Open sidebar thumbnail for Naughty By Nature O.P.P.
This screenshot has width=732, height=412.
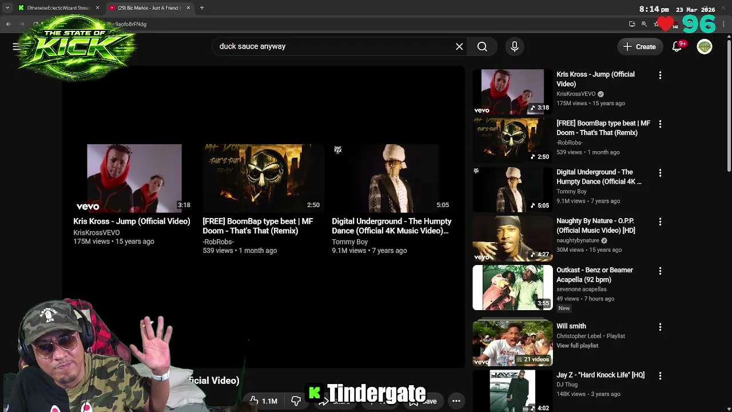[512, 238]
